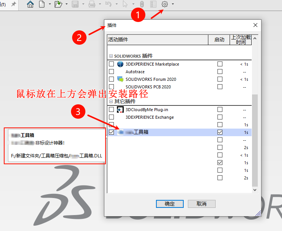Click the pin icon in toolbar
Screen dimensions: 282x231
point(14,4)
